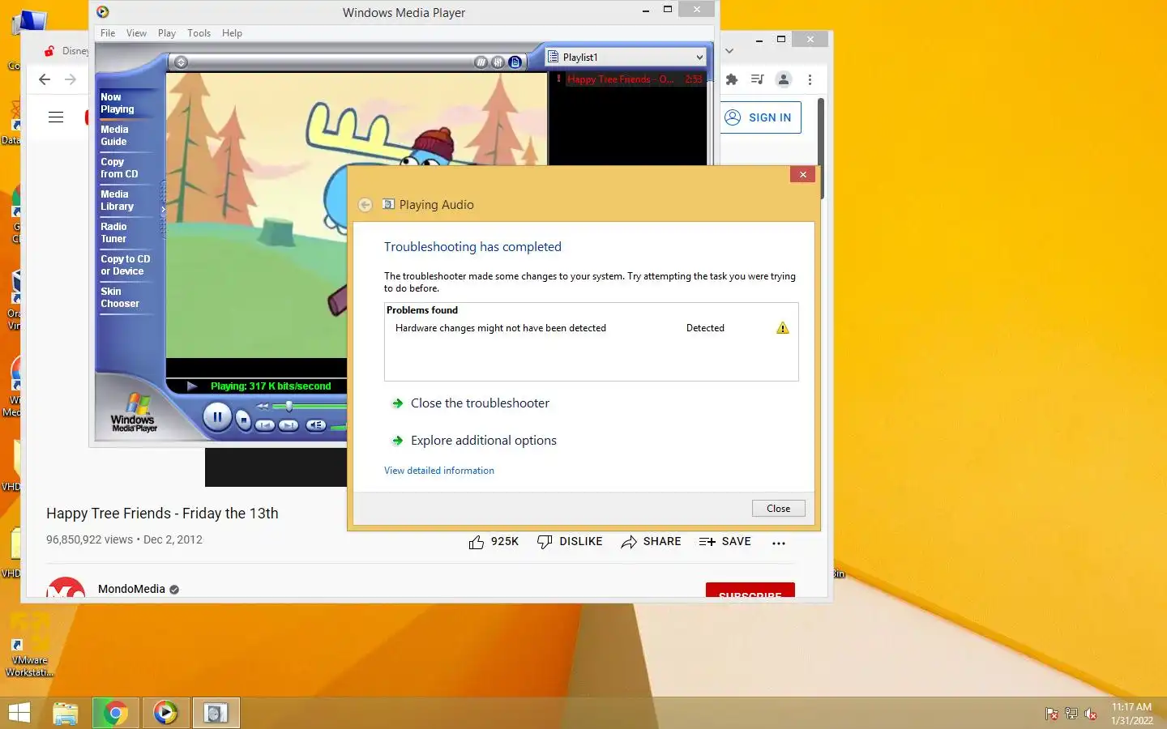Open the Chrome extensions puzzle icon
The width and height of the screenshot is (1167, 729).
coord(732,79)
